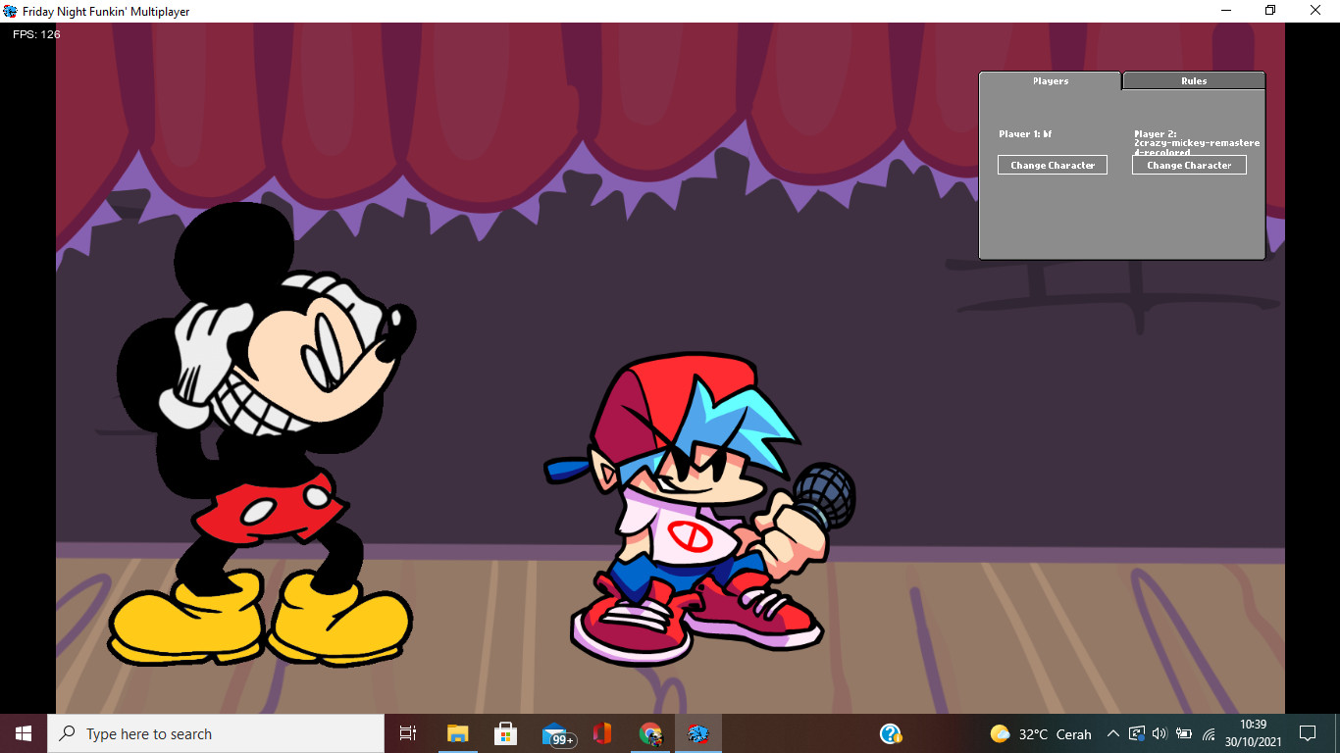Open the Windows Start menu

24,733
